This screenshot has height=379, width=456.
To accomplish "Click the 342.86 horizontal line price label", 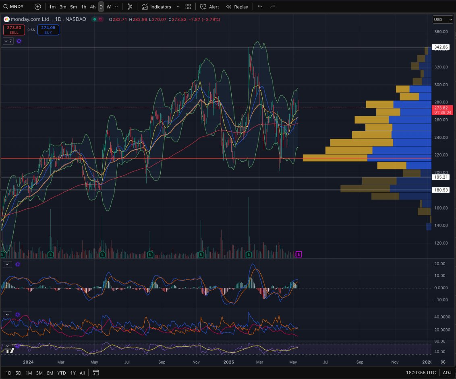I will 441,47.
